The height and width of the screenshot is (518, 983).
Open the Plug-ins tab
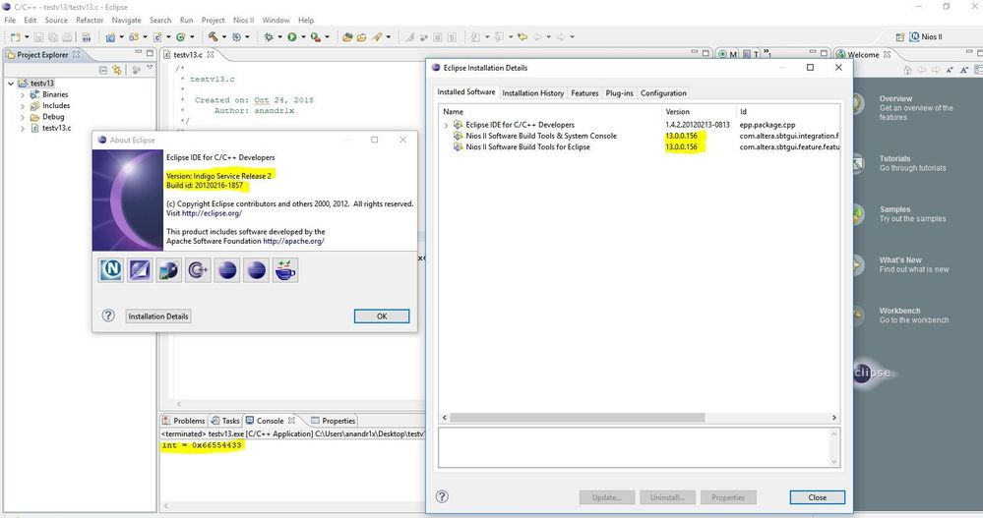click(619, 93)
